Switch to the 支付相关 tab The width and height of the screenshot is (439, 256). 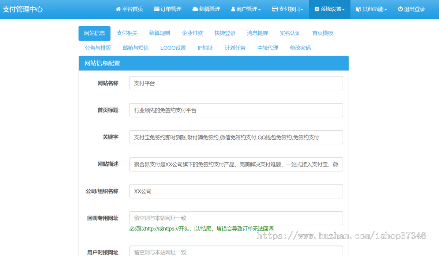[127, 33]
